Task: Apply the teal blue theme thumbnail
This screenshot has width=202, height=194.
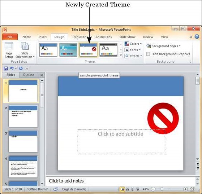Action: click(68, 50)
